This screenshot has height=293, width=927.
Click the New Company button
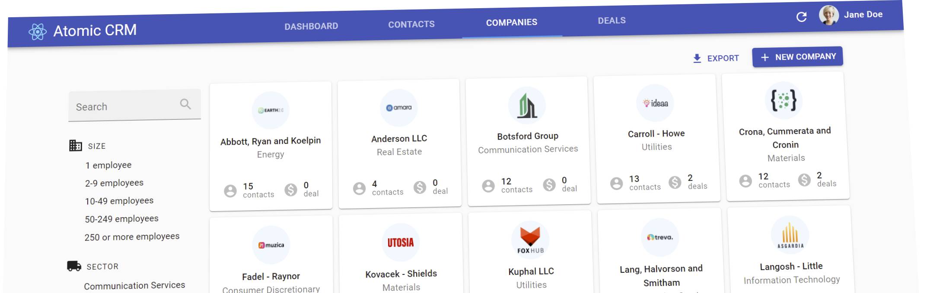pos(797,57)
